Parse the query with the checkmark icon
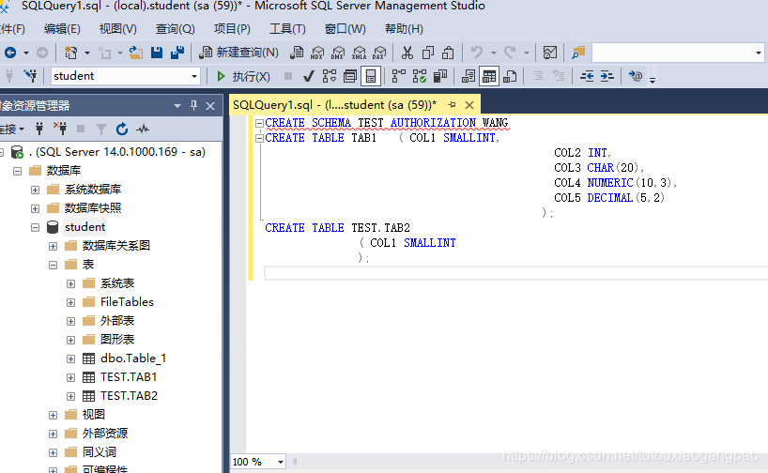The height and width of the screenshot is (473, 768). (309, 76)
